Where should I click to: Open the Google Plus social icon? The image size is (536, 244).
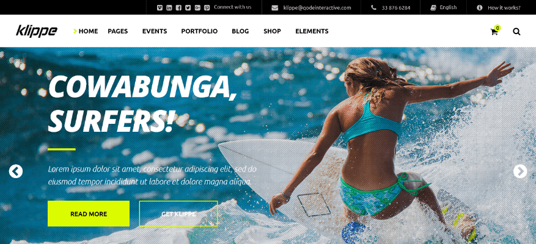[x=197, y=7]
